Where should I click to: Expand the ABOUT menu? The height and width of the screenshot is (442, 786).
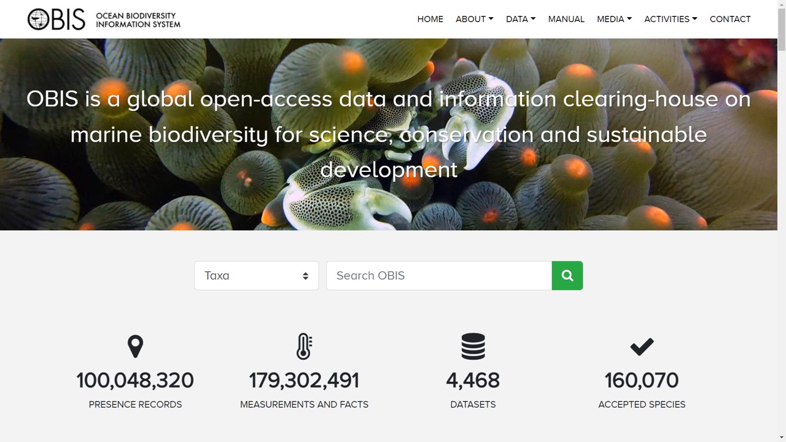pos(474,19)
